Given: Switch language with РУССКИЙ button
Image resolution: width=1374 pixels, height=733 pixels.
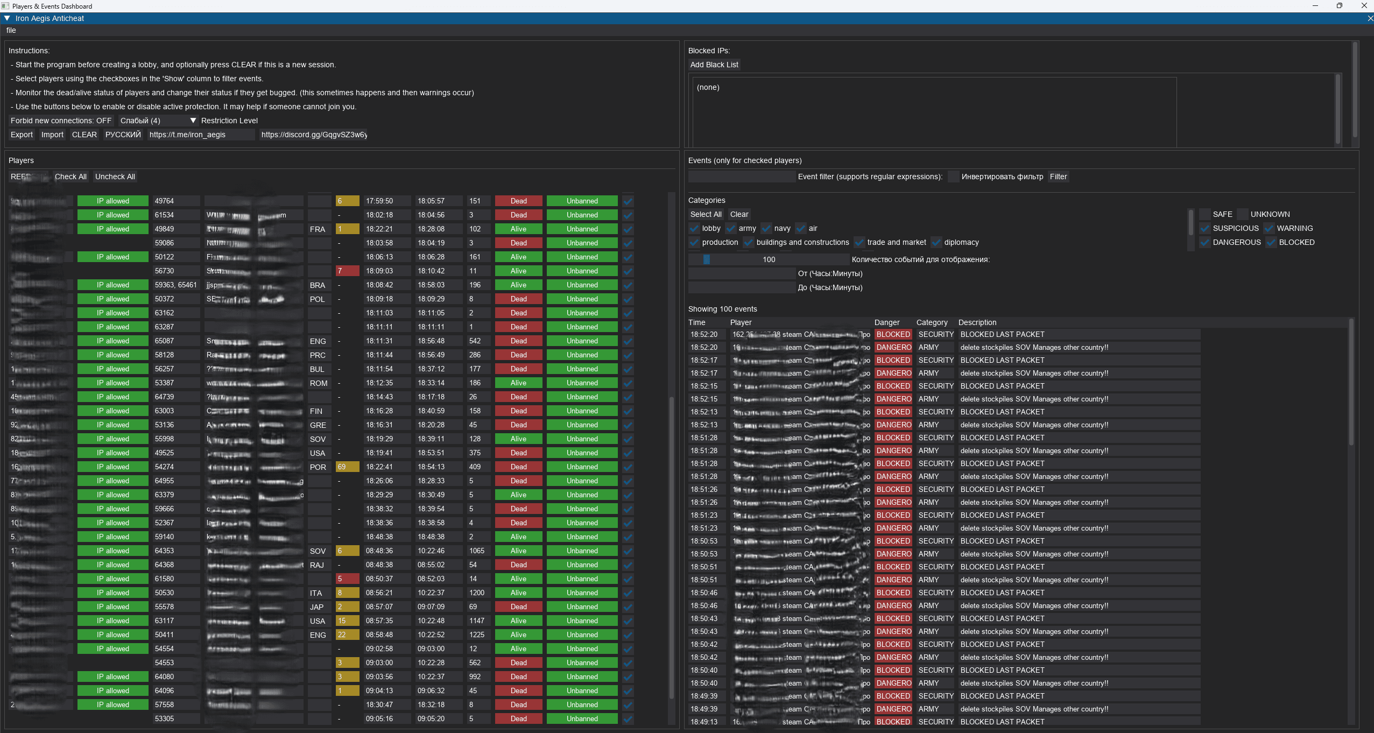Looking at the screenshot, I should point(123,135).
